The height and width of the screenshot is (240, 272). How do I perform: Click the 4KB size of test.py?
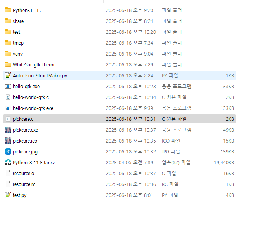click(230, 195)
